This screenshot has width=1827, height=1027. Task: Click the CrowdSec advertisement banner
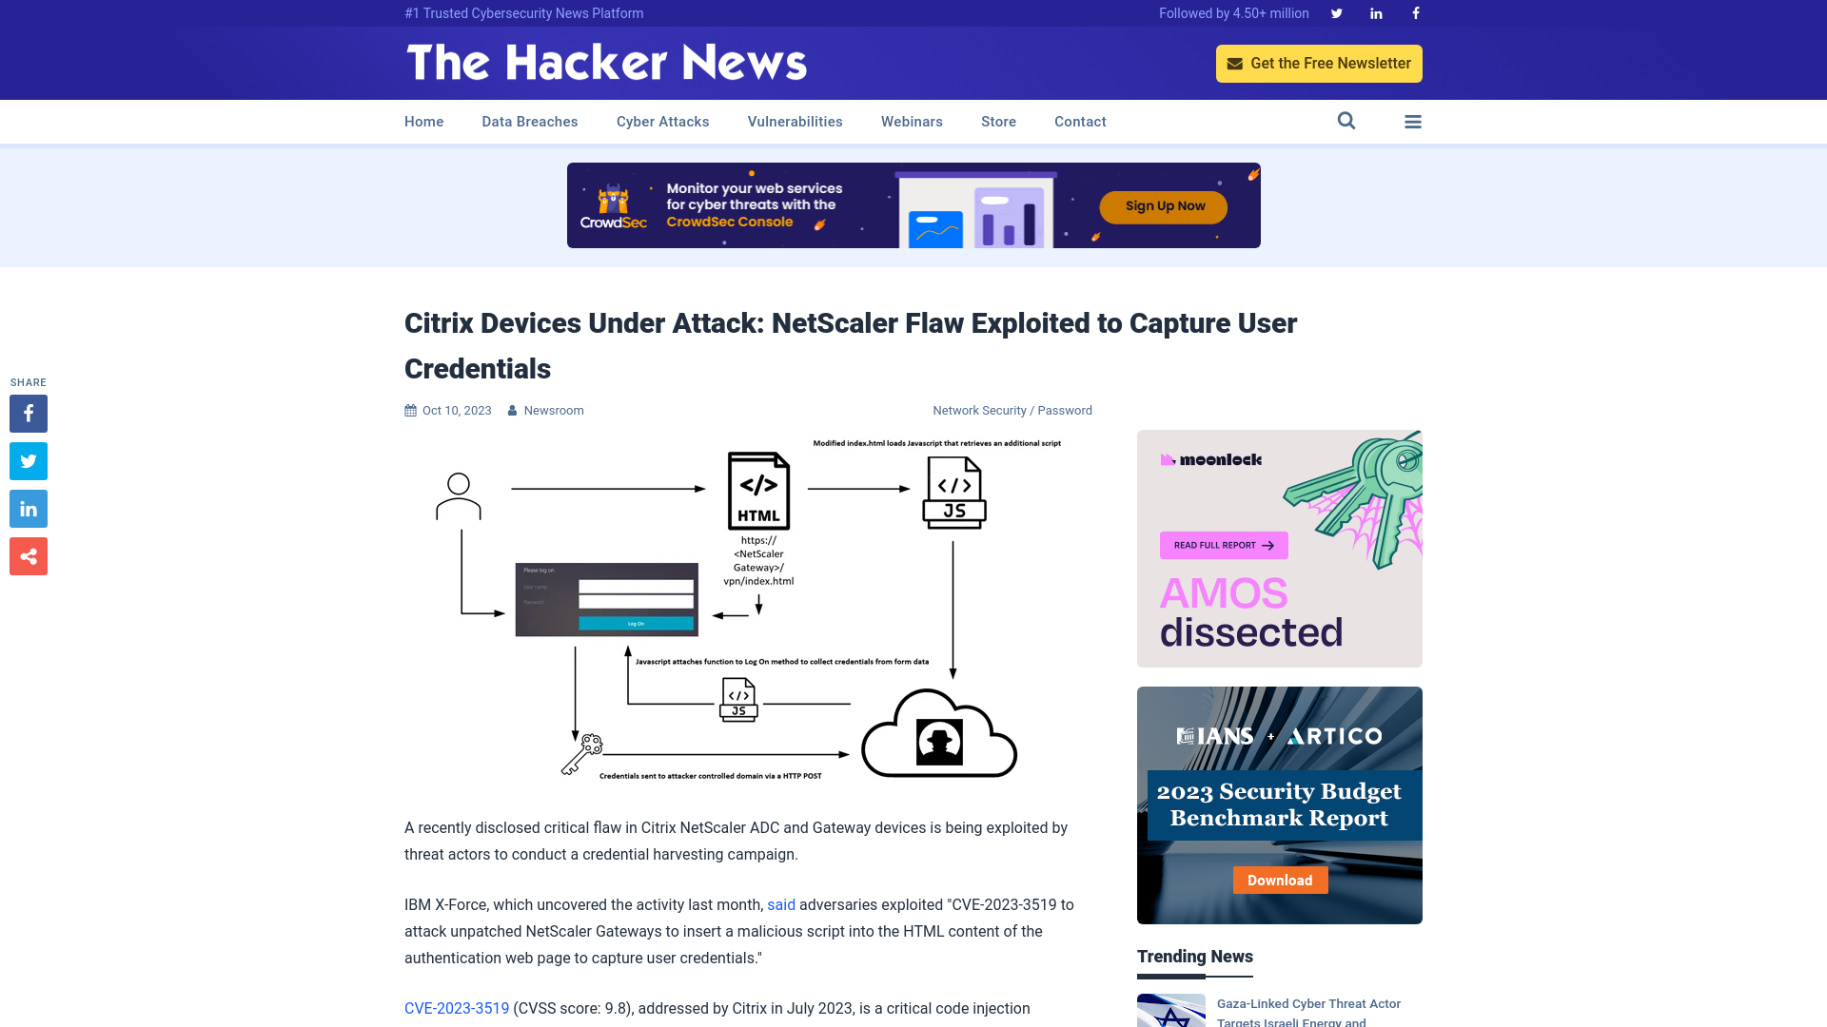click(x=913, y=204)
